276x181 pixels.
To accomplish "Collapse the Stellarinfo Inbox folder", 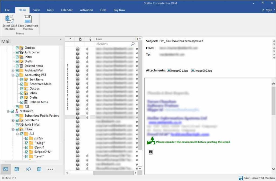I will tap(13, 129).
